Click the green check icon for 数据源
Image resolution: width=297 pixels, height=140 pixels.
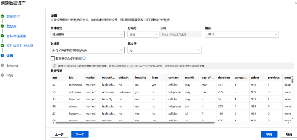(2, 26)
